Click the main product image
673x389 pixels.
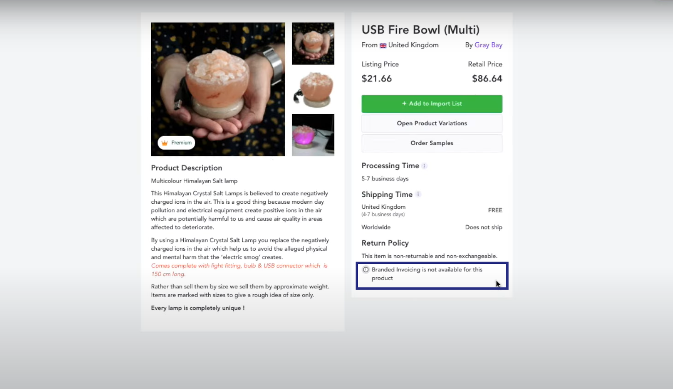tap(218, 89)
